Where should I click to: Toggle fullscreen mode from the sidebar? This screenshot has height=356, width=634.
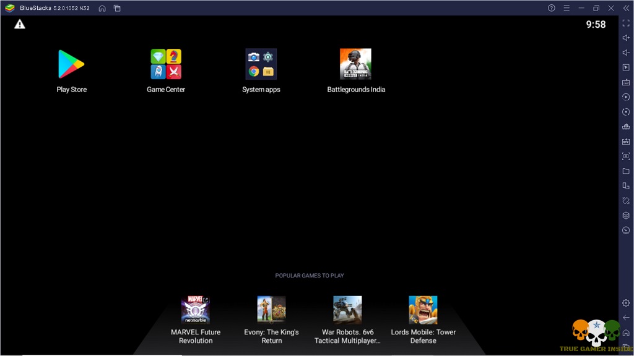(x=625, y=23)
